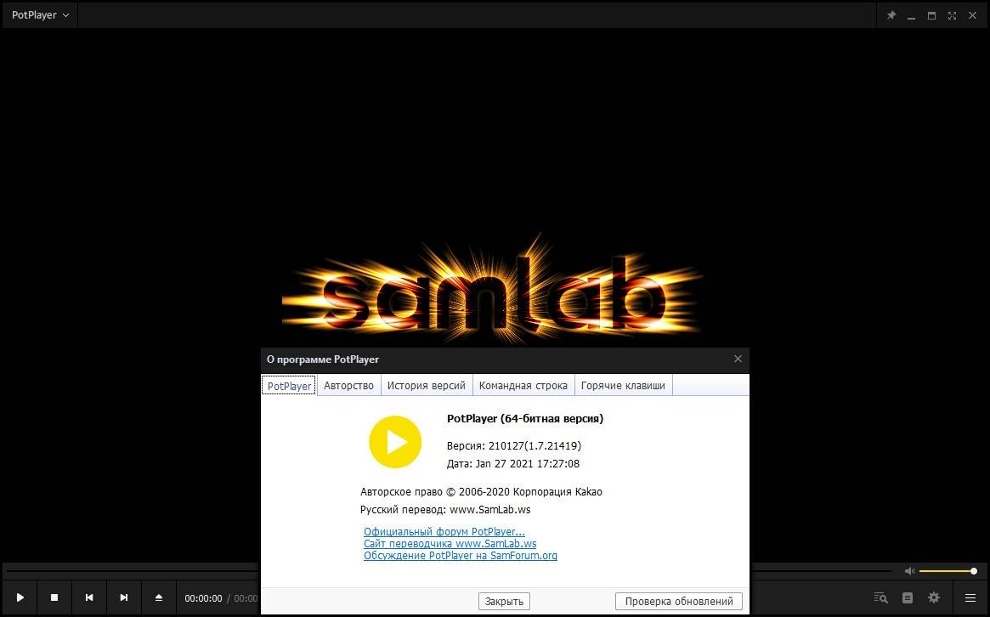Click the Русский перевод www.SamLab.ws text
Viewport: 990px width, 617px height.
pos(445,510)
